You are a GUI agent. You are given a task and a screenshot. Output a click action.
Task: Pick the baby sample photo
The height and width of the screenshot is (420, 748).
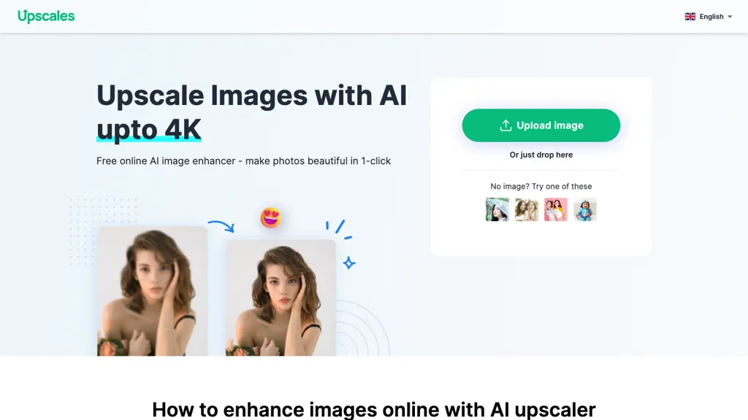pos(585,209)
